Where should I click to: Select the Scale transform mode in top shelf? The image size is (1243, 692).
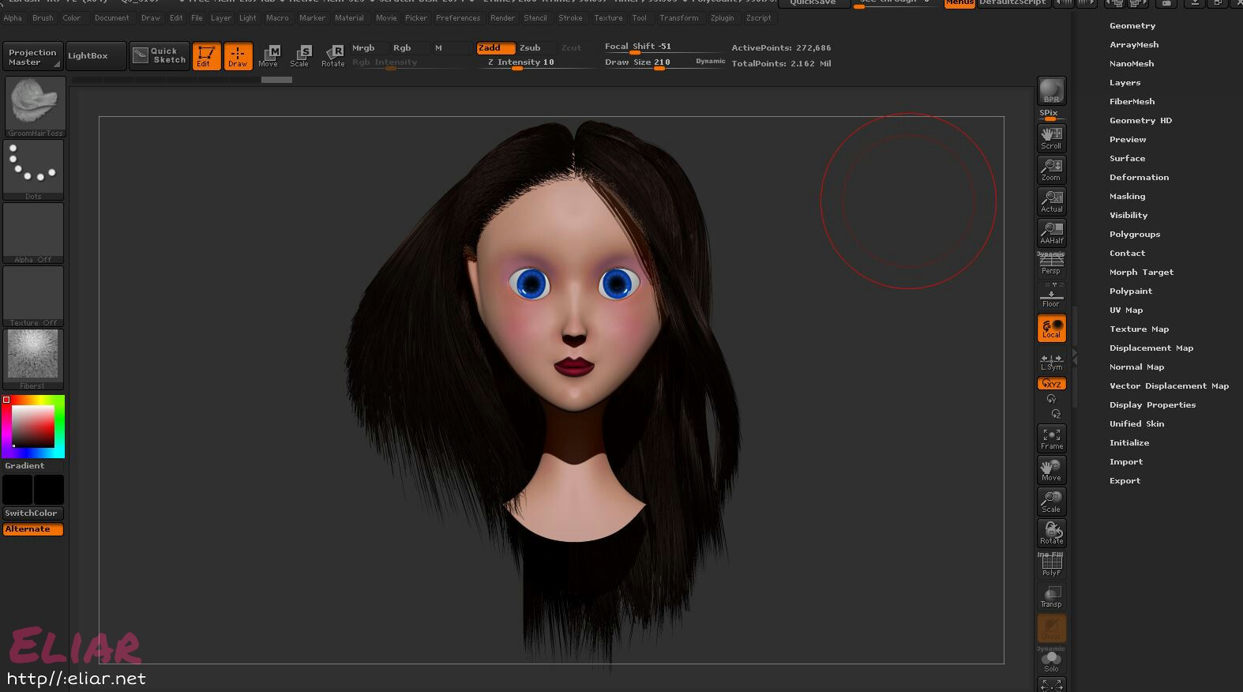pos(300,55)
